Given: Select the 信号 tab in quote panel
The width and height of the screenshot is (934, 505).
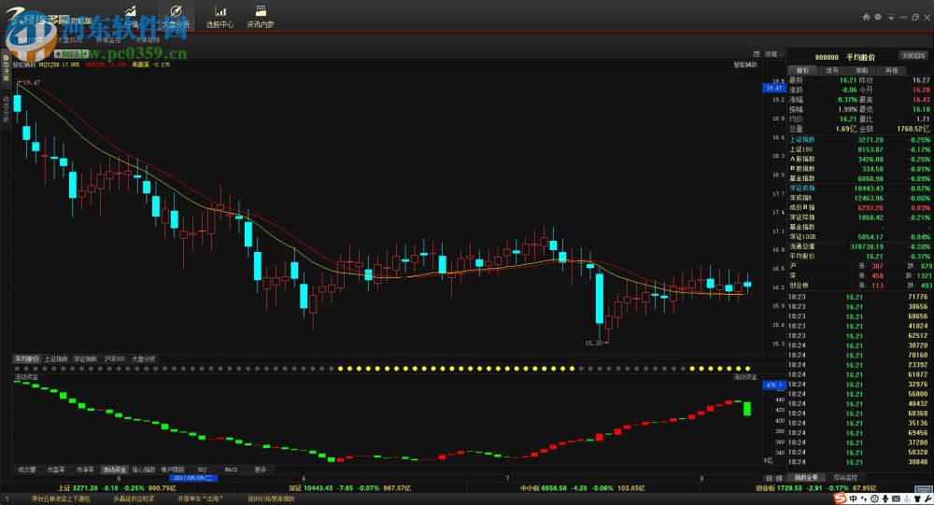Looking at the screenshot, I should pos(832,70).
